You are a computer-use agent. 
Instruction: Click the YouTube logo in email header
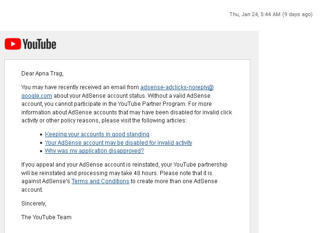[x=30, y=44]
